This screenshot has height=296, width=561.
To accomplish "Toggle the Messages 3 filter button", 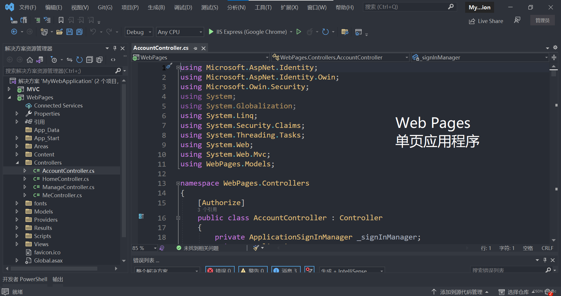I will point(286,270).
